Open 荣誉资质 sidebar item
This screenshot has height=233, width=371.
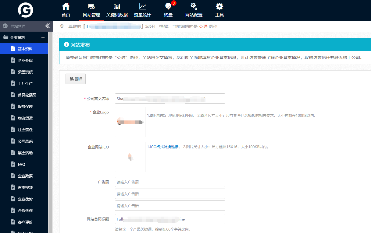(x=25, y=72)
